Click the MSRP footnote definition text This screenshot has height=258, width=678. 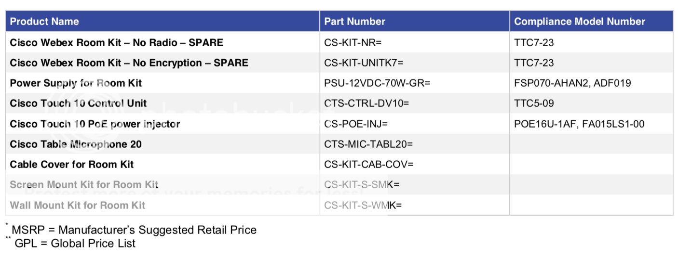point(134,230)
